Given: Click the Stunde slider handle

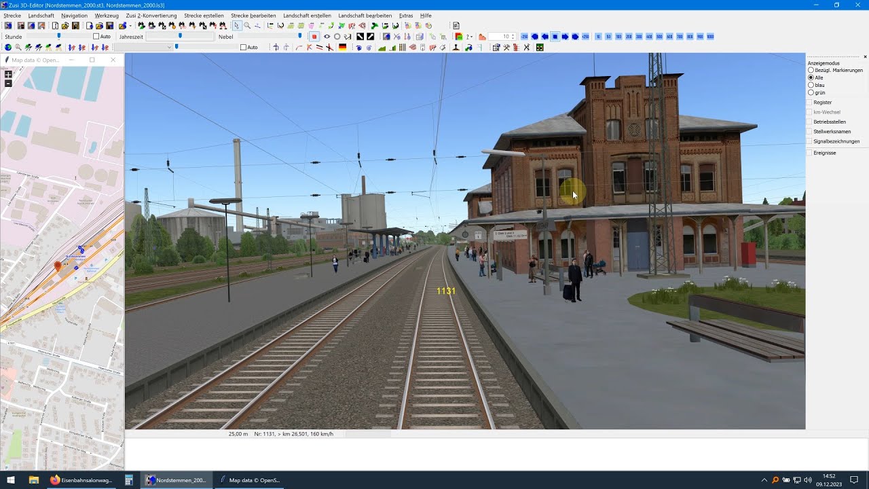Looking at the screenshot, I should pos(59,36).
